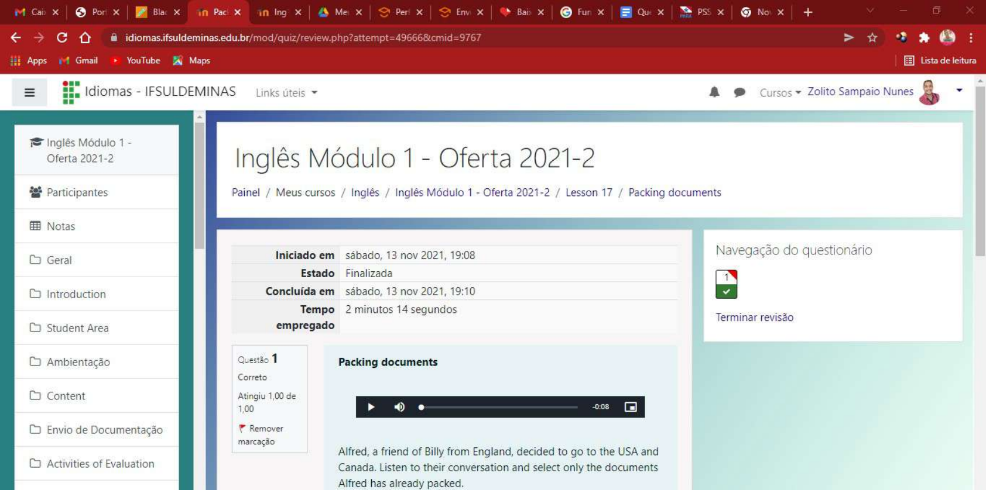This screenshot has height=490, width=986.
Task: Open the browser extensions puzzle icon
Action: pos(924,37)
